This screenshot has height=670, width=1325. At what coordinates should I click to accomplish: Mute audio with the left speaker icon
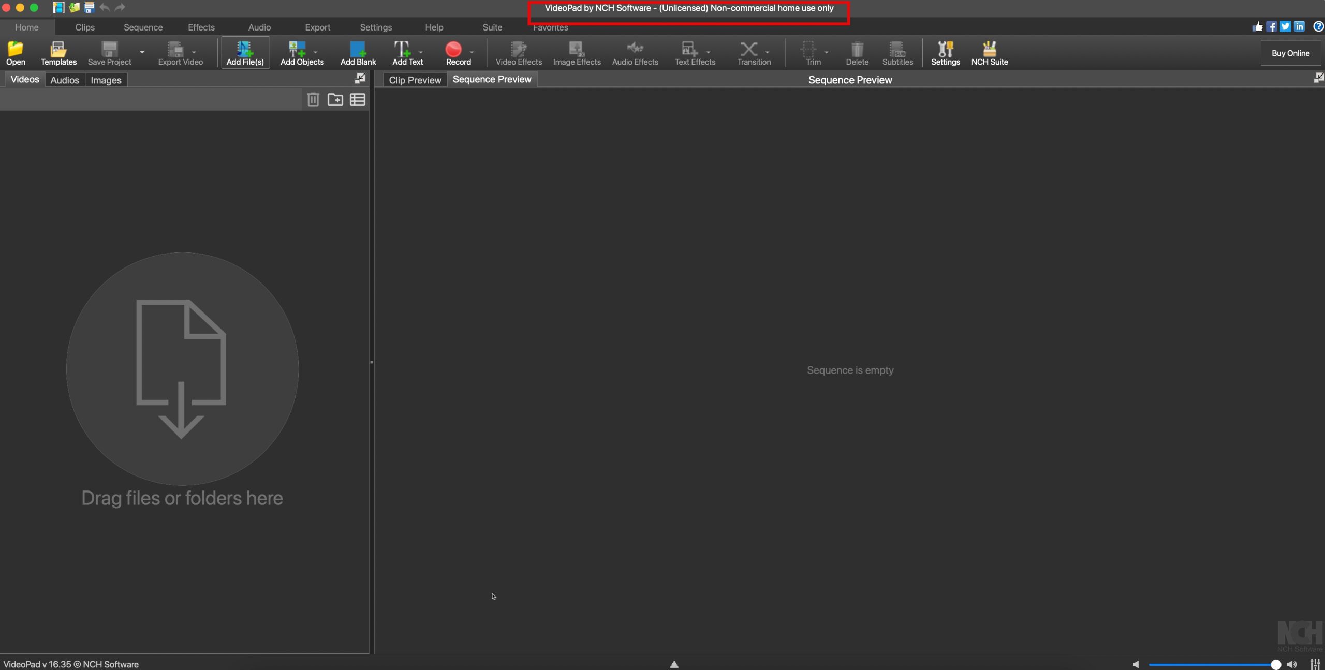point(1136,664)
